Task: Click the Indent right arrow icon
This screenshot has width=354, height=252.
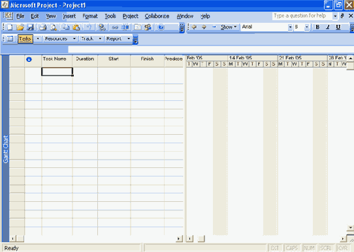Action: point(204,27)
